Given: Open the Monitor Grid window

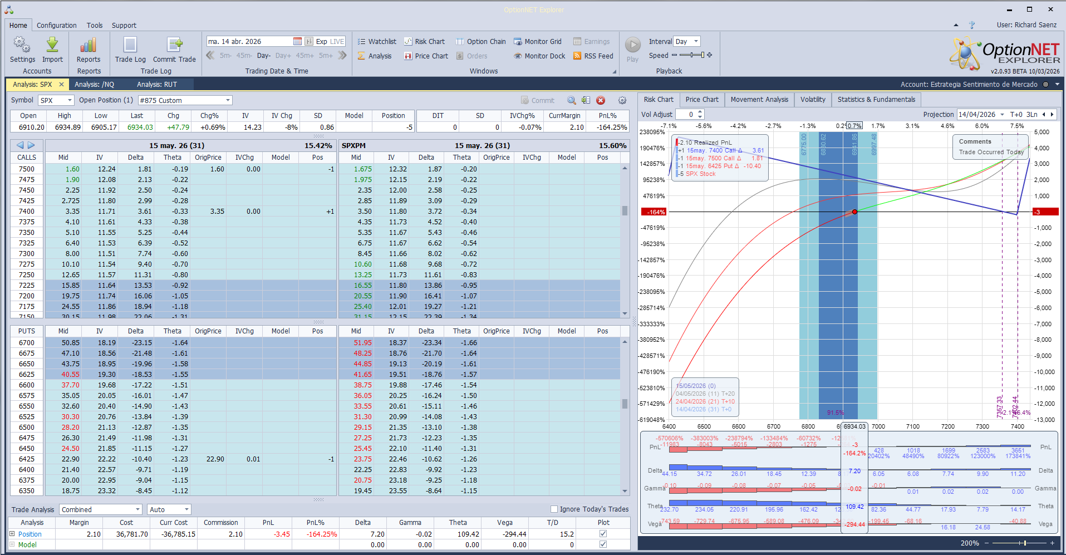Looking at the screenshot, I should [x=538, y=42].
